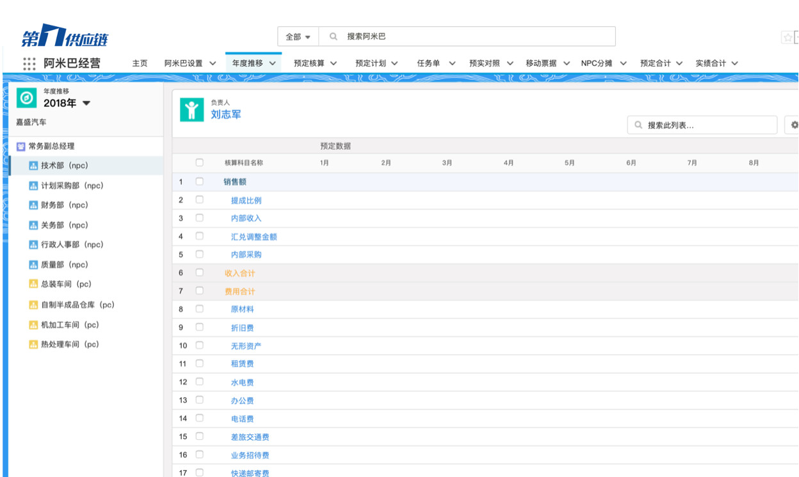The width and height of the screenshot is (799, 477).
Task: Open list settings gear icon
Action: 795,125
